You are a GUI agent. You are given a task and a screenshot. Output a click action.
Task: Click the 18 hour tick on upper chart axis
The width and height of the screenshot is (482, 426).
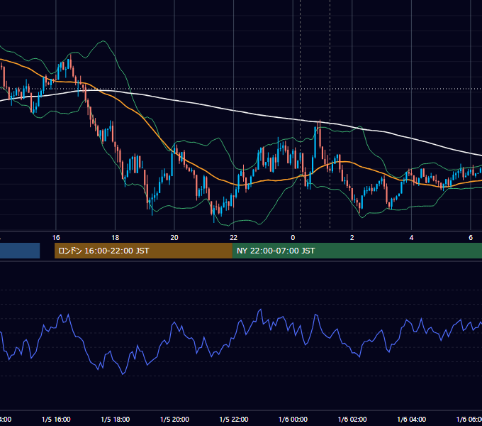click(116, 238)
